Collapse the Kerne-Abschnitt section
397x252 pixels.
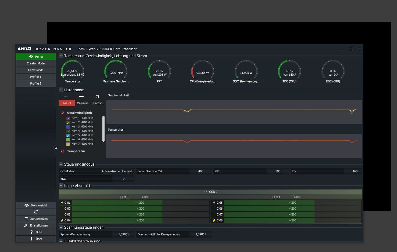click(61, 186)
